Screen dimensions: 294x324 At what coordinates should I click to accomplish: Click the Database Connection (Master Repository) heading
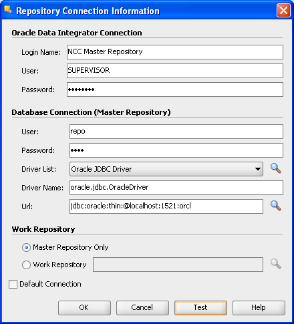coord(91,112)
